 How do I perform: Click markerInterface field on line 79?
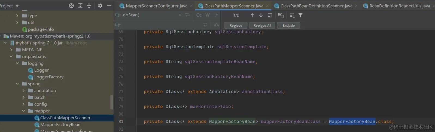211,107
